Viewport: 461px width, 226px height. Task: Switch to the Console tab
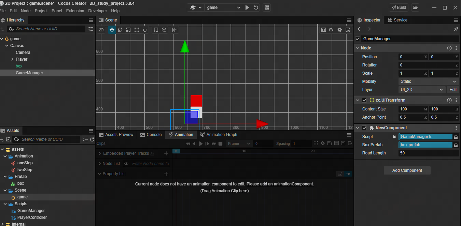point(151,135)
